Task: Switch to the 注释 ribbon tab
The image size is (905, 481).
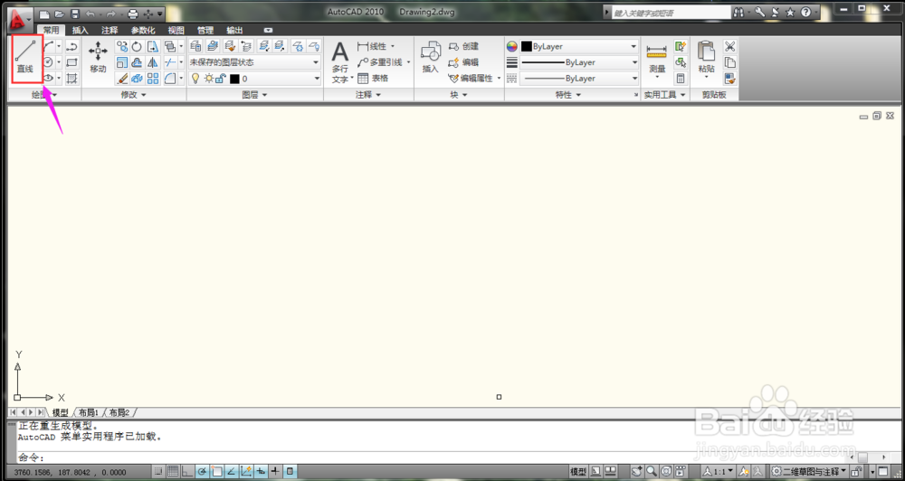Action: pyautogui.click(x=110, y=31)
